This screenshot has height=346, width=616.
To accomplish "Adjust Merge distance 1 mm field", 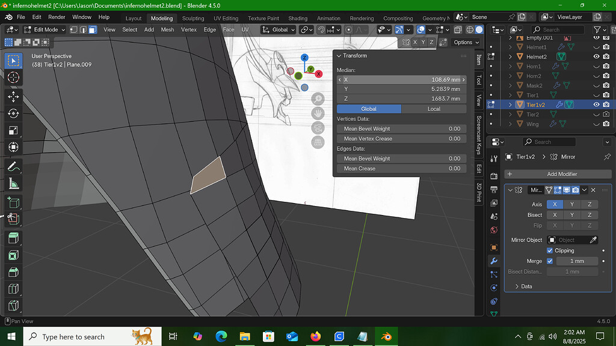I will [577, 261].
